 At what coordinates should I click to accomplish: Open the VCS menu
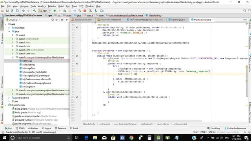[81, 6]
